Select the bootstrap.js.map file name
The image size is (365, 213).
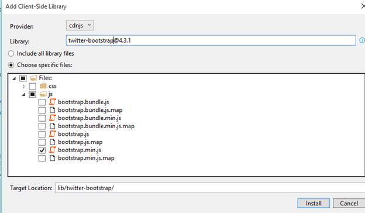80,142
